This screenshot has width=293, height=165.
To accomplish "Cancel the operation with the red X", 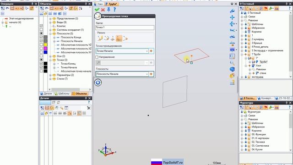I will pyautogui.click(x=103, y=10).
